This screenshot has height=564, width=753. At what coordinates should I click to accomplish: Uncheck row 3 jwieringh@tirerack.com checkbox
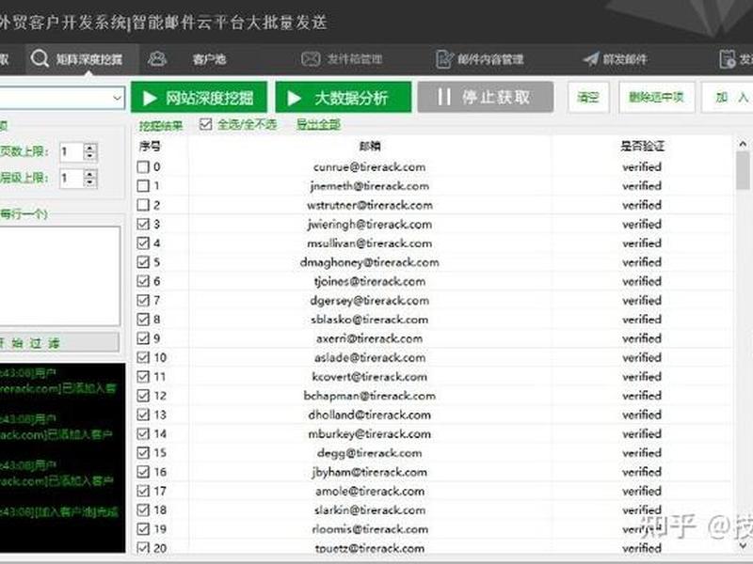(143, 224)
